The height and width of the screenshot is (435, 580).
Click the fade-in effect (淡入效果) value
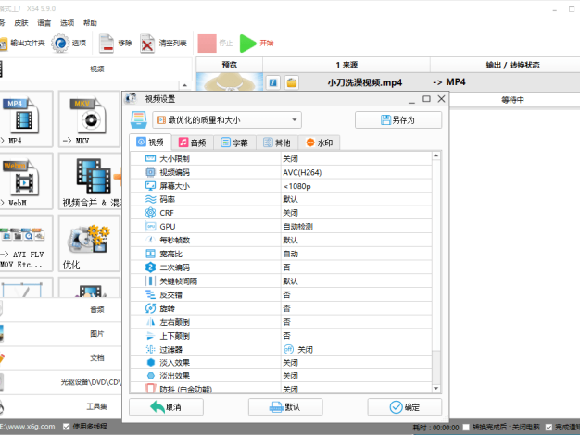tap(356, 363)
